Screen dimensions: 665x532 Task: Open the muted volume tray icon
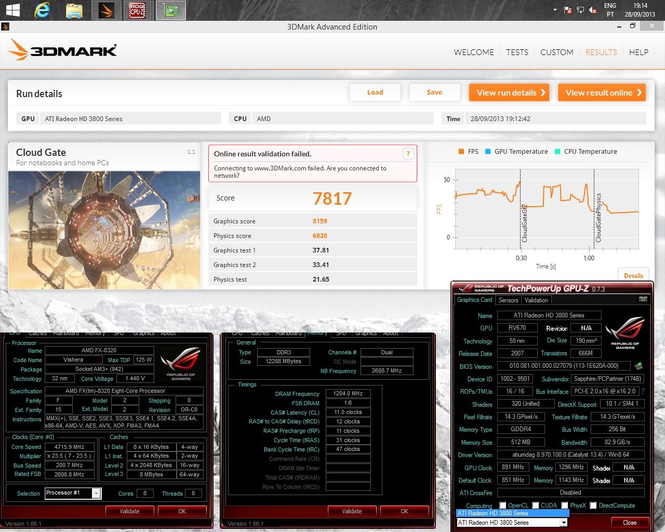[593, 10]
